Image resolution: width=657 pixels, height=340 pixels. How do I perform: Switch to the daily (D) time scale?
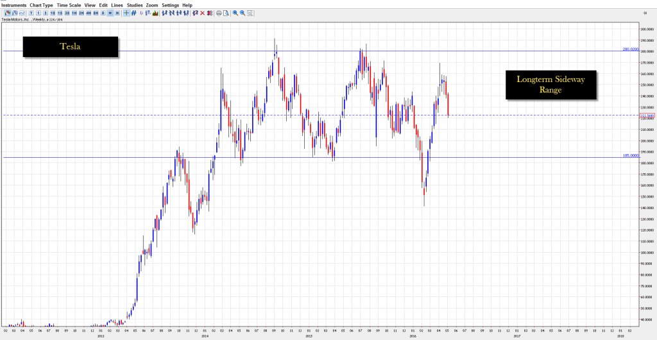[103, 13]
